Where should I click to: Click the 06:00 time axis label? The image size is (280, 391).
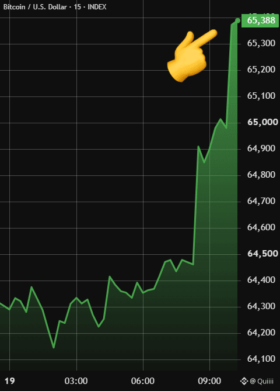click(143, 381)
